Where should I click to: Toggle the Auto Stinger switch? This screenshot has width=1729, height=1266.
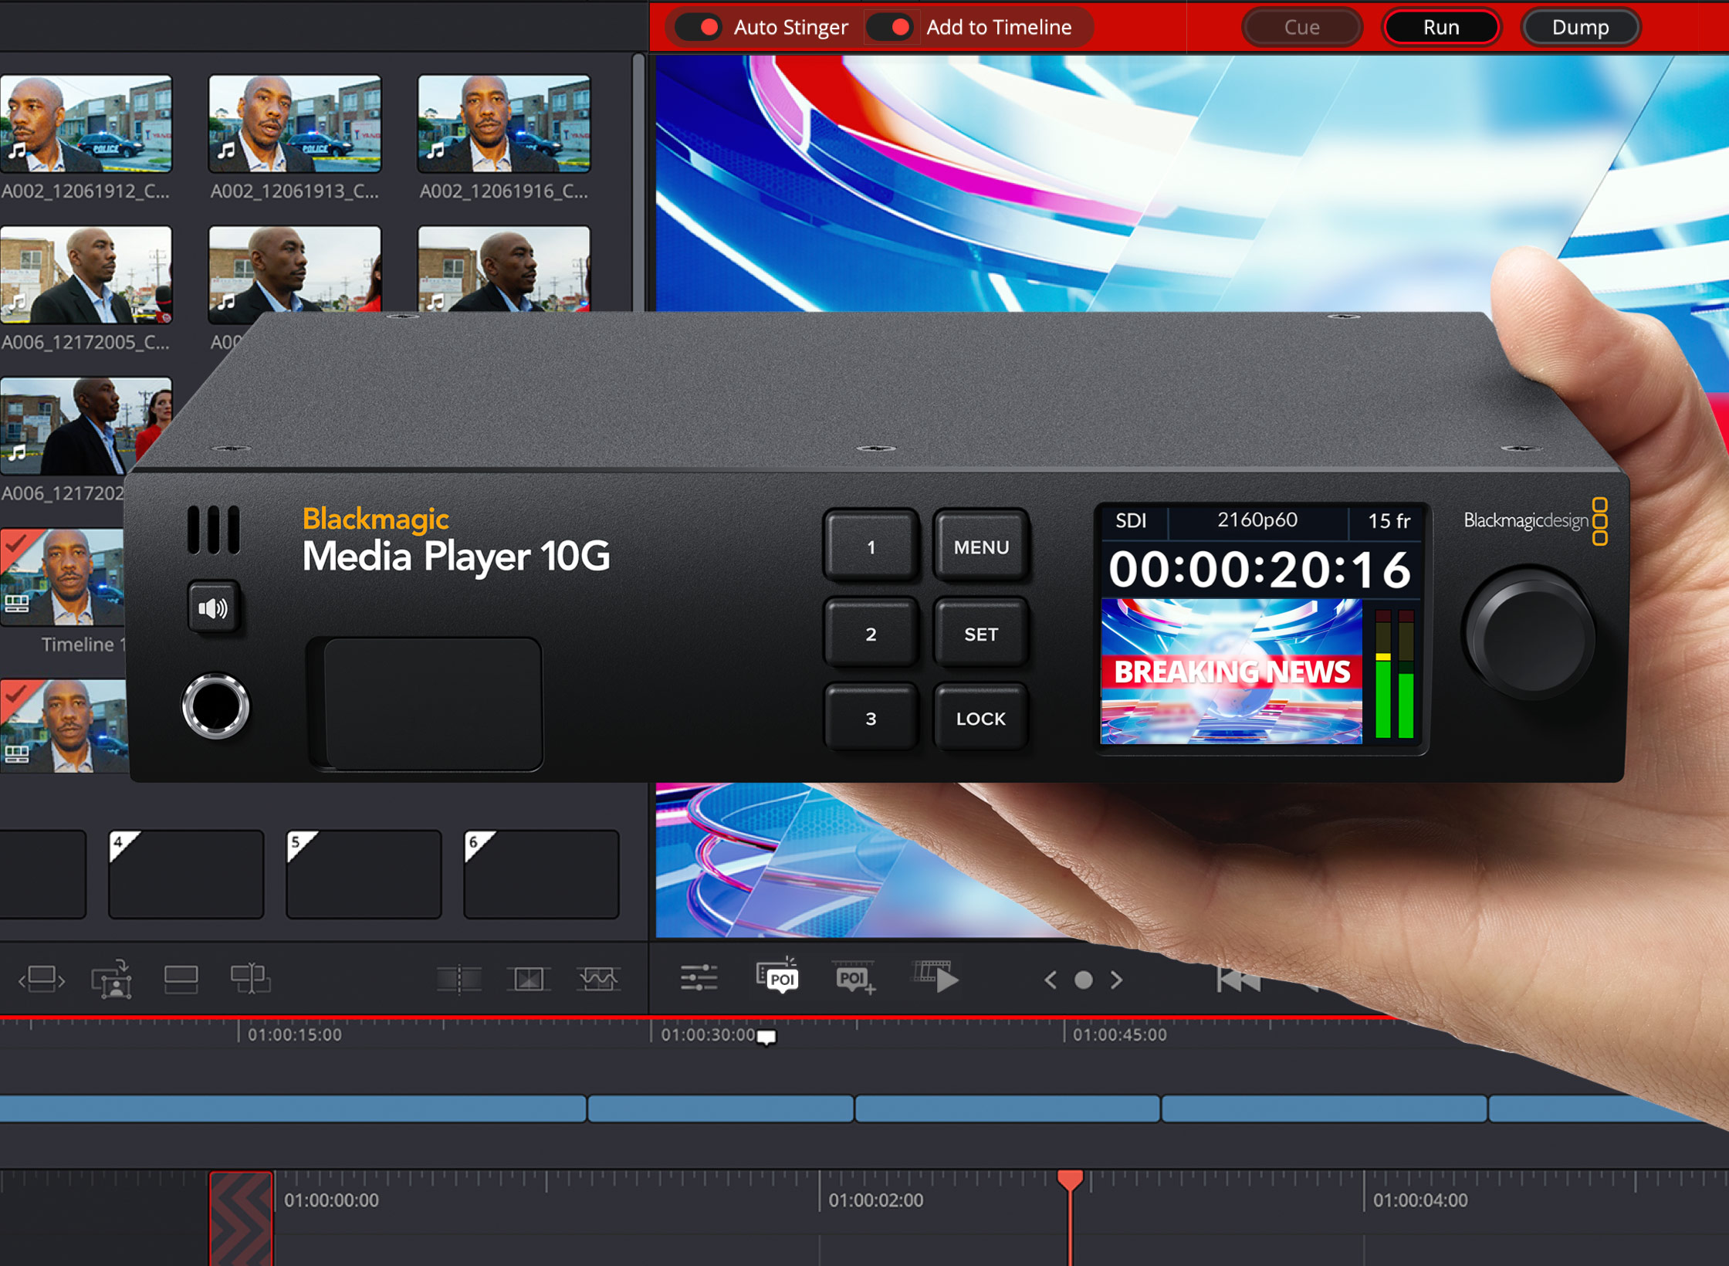[699, 27]
